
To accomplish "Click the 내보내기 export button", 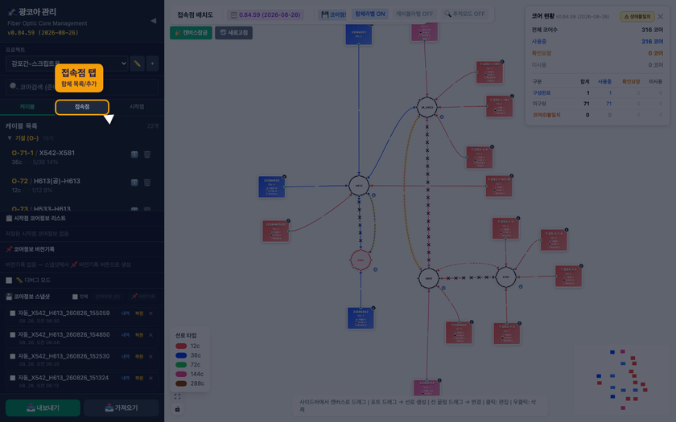I will coord(43,408).
